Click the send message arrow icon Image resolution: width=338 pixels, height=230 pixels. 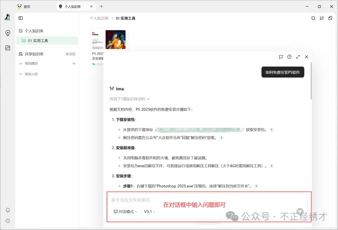coord(300,212)
